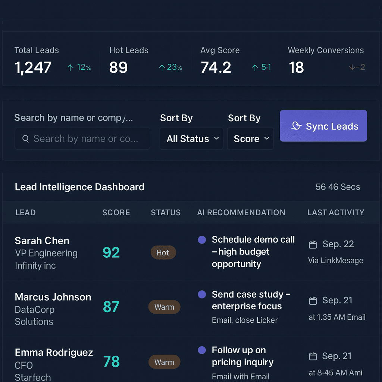
Task: Open Sarah Chen's lead profile
Action: pos(42,241)
